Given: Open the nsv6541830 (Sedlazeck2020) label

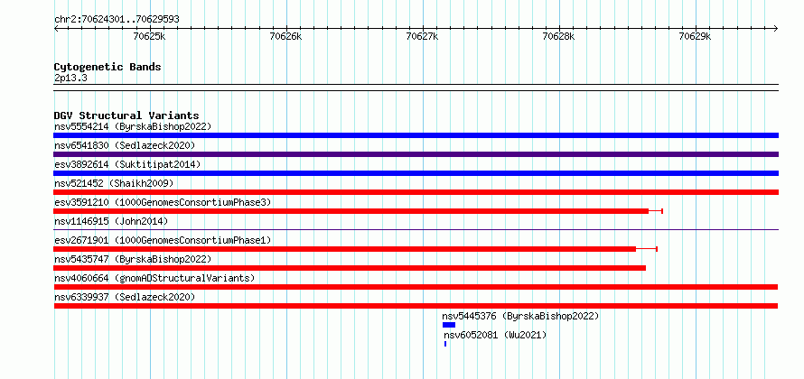Looking at the screenshot, I should [x=125, y=145].
